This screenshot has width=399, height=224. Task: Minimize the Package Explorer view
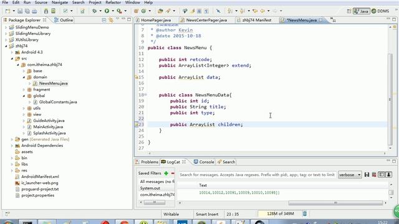123,19
